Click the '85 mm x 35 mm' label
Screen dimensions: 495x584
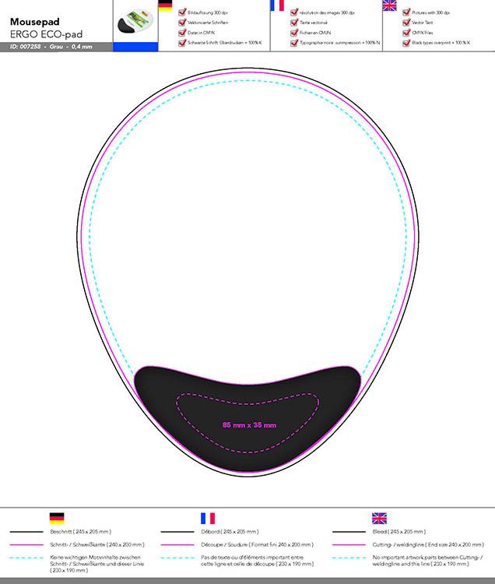[x=249, y=425]
